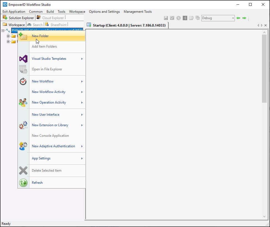Screen dimensions: 270x227
Task: Open the Management Tools menu
Action: [x=138, y=12]
